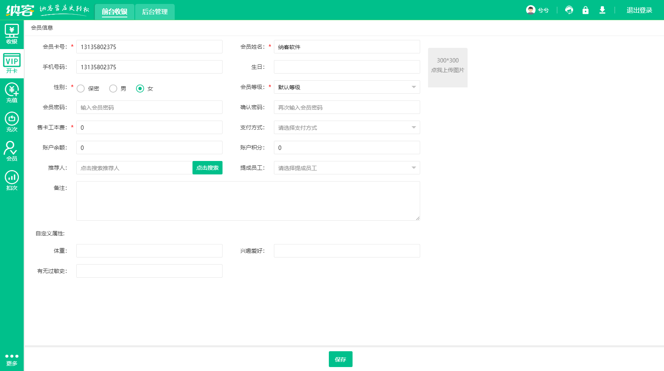
Task: Open the customer service headset icon
Action: click(569, 10)
